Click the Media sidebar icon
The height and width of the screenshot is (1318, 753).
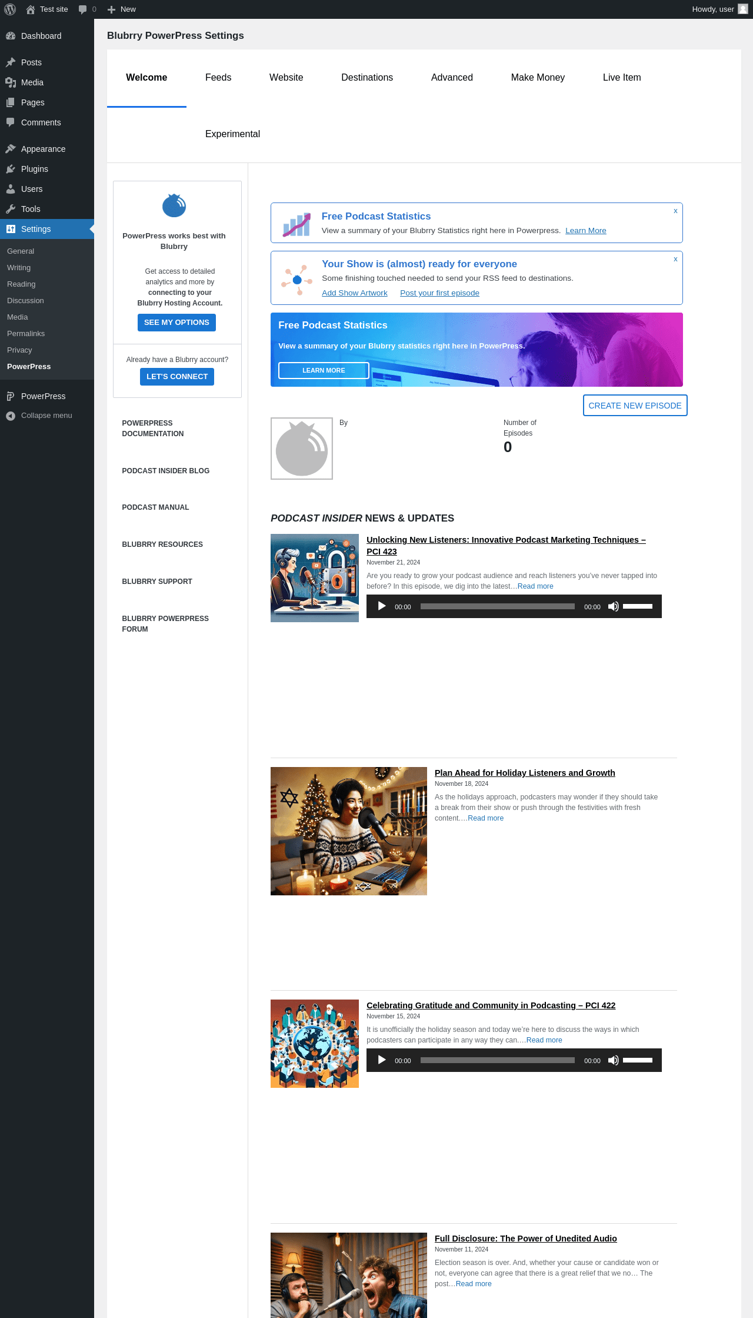11,82
